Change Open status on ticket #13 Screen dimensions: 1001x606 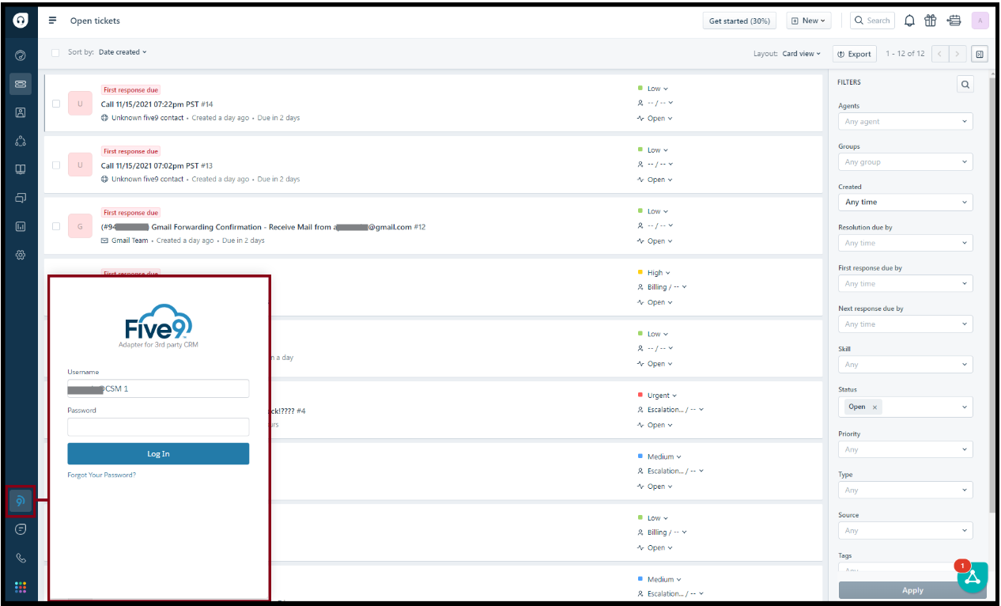[x=655, y=180]
